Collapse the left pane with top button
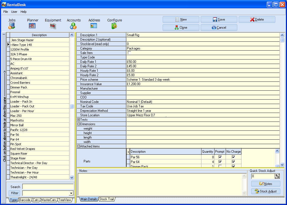Image resolution: width=287 pixels, height=205 pixels. click(x=4, y=35)
